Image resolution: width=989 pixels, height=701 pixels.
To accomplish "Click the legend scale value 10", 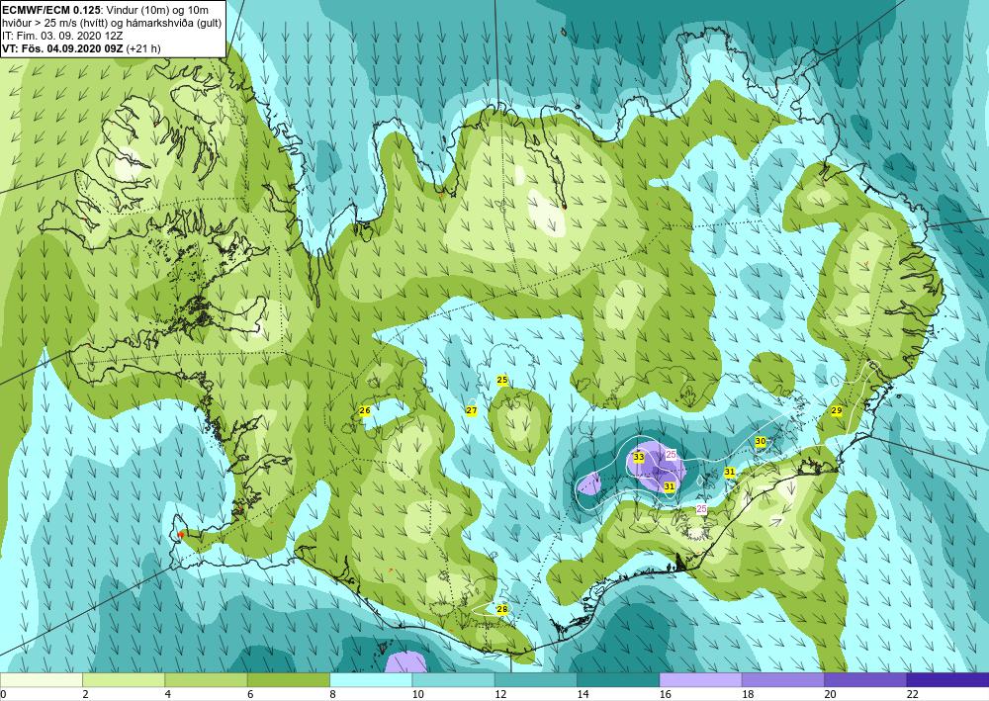I will click(418, 694).
